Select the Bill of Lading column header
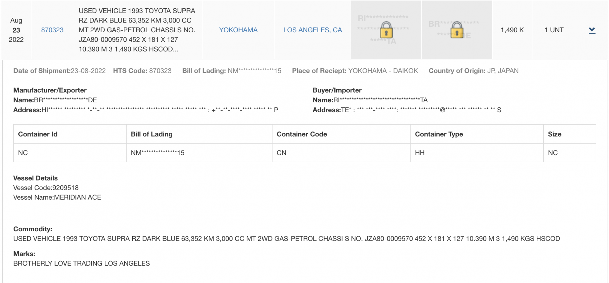 [199, 134]
